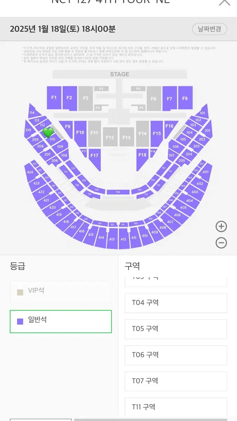Select T05 구역 zone entry
Image resolution: width=237 pixels, height=421 pixels.
(x=176, y=329)
